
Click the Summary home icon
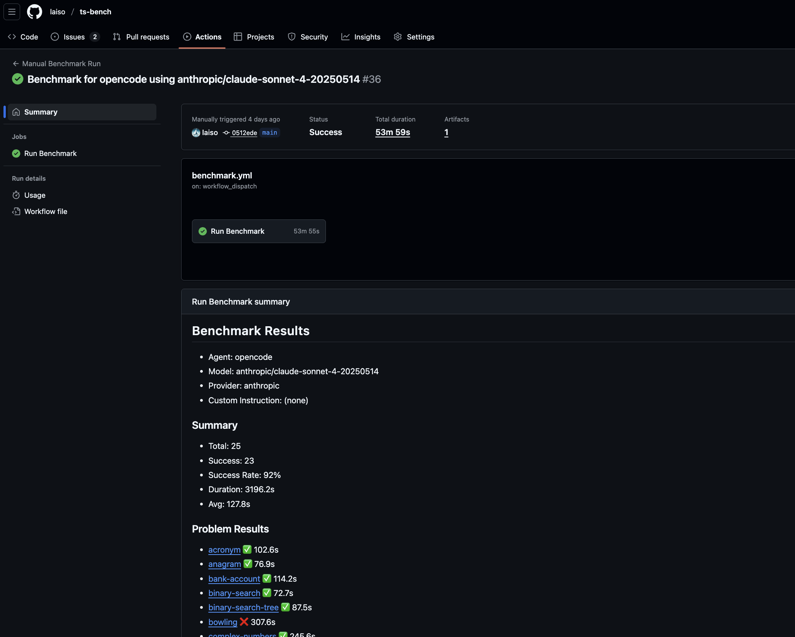16,112
